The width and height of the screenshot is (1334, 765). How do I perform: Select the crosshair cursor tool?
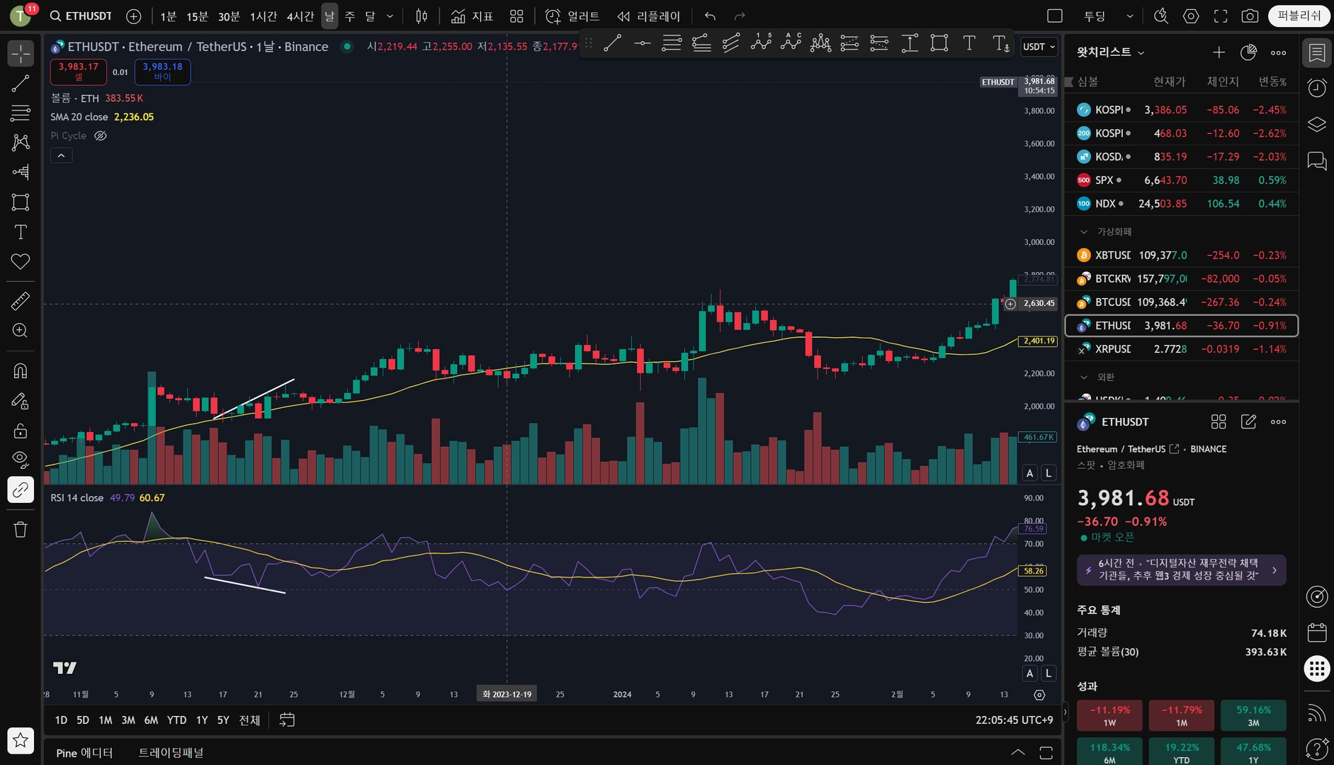(x=21, y=53)
